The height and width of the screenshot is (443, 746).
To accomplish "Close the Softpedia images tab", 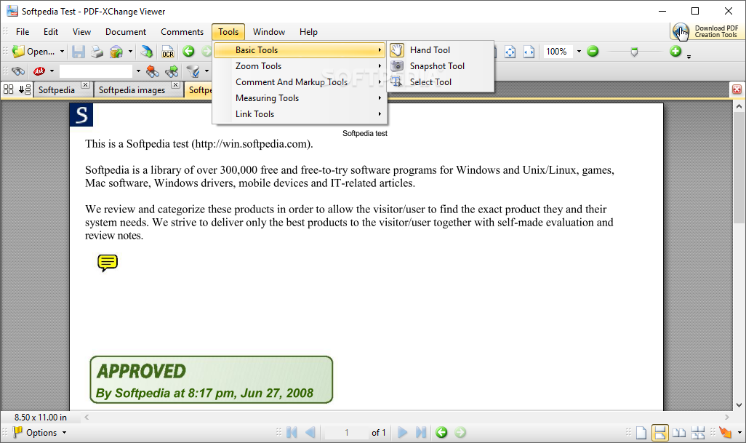I will point(175,84).
